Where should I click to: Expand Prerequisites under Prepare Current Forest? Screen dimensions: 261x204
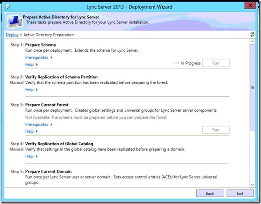(x=38, y=124)
